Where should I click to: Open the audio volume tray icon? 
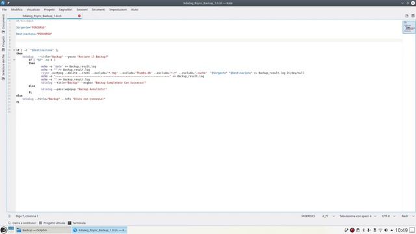[x=386, y=230]
